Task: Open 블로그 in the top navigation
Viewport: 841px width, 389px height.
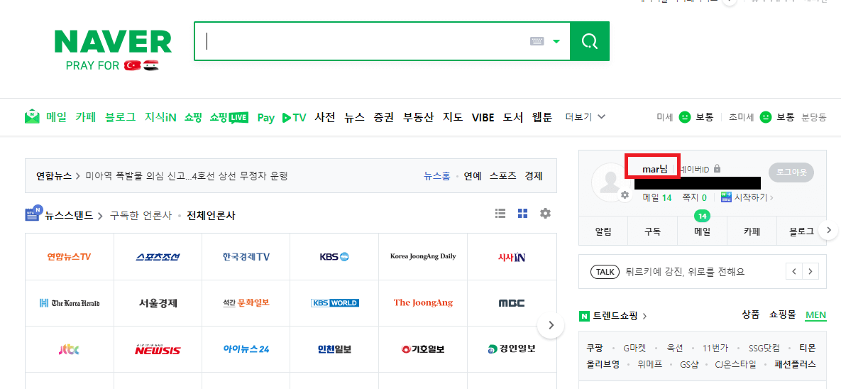Action: 121,117
